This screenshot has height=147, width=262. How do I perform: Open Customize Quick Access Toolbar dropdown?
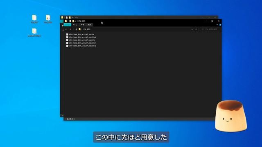click(76, 21)
